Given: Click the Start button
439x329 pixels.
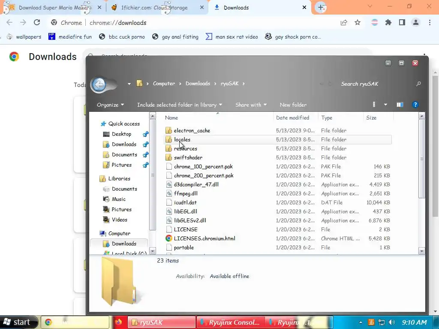Looking at the screenshot, I should 19,322.
